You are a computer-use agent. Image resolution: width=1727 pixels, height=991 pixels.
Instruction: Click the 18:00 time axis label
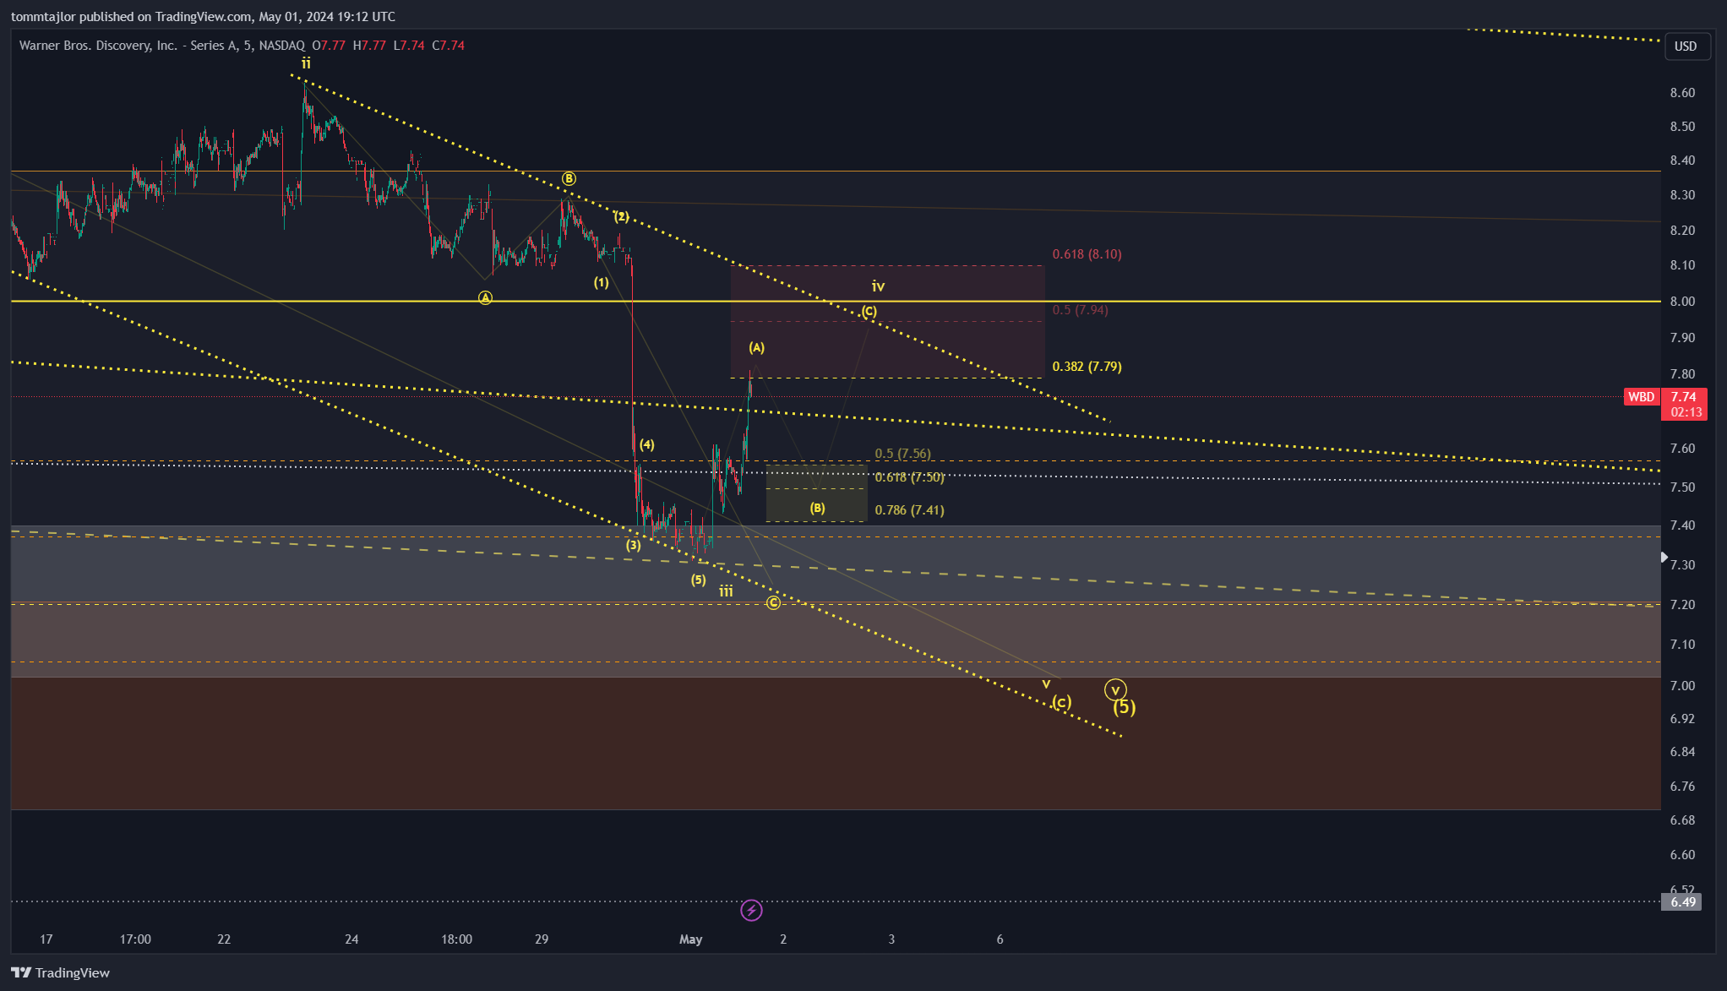point(456,939)
